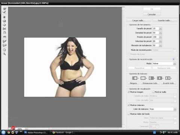Toggle the Mostrar imagen checkbox

pyautogui.click(x=129, y=92)
